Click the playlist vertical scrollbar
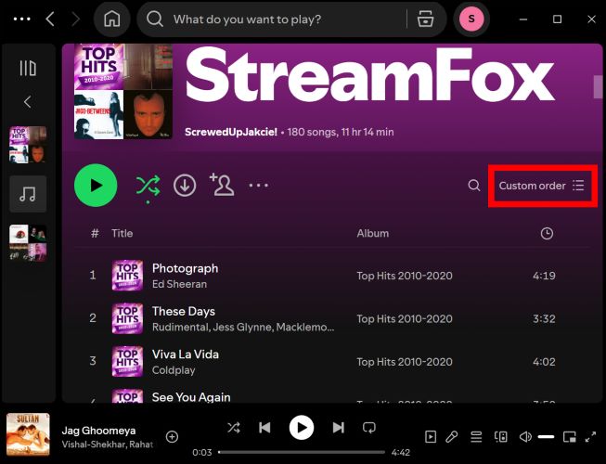The image size is (606, 464). click(x=598, y=87)
